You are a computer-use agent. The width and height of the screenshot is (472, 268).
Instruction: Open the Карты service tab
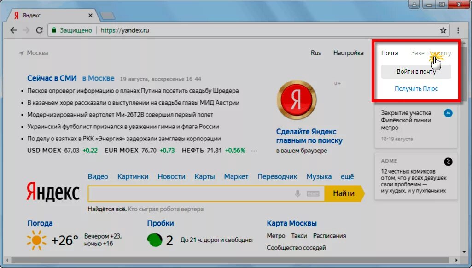click(x=204, y=176)
